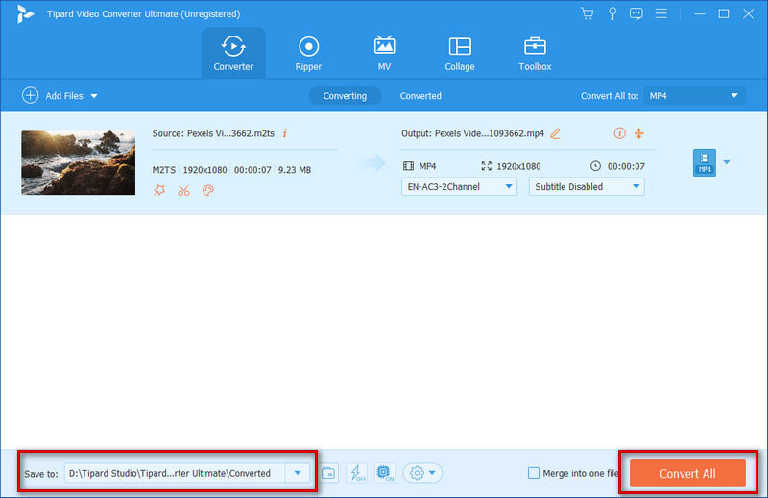Click the source resolution 1920x1080

(204, 170)
